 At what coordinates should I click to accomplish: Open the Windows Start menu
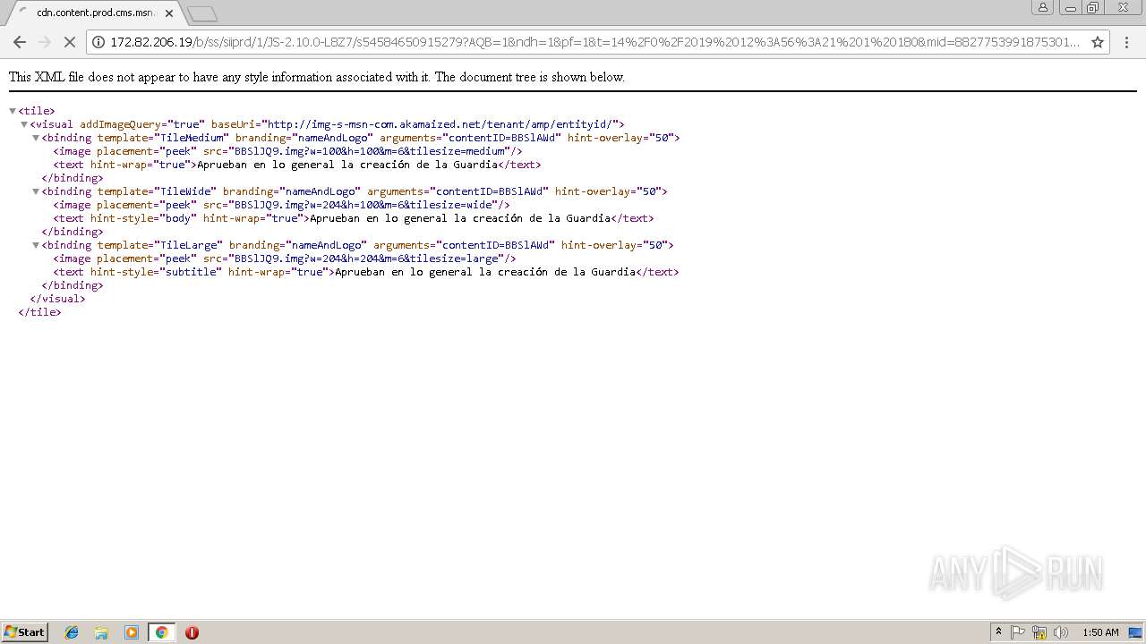click(25, 632)
